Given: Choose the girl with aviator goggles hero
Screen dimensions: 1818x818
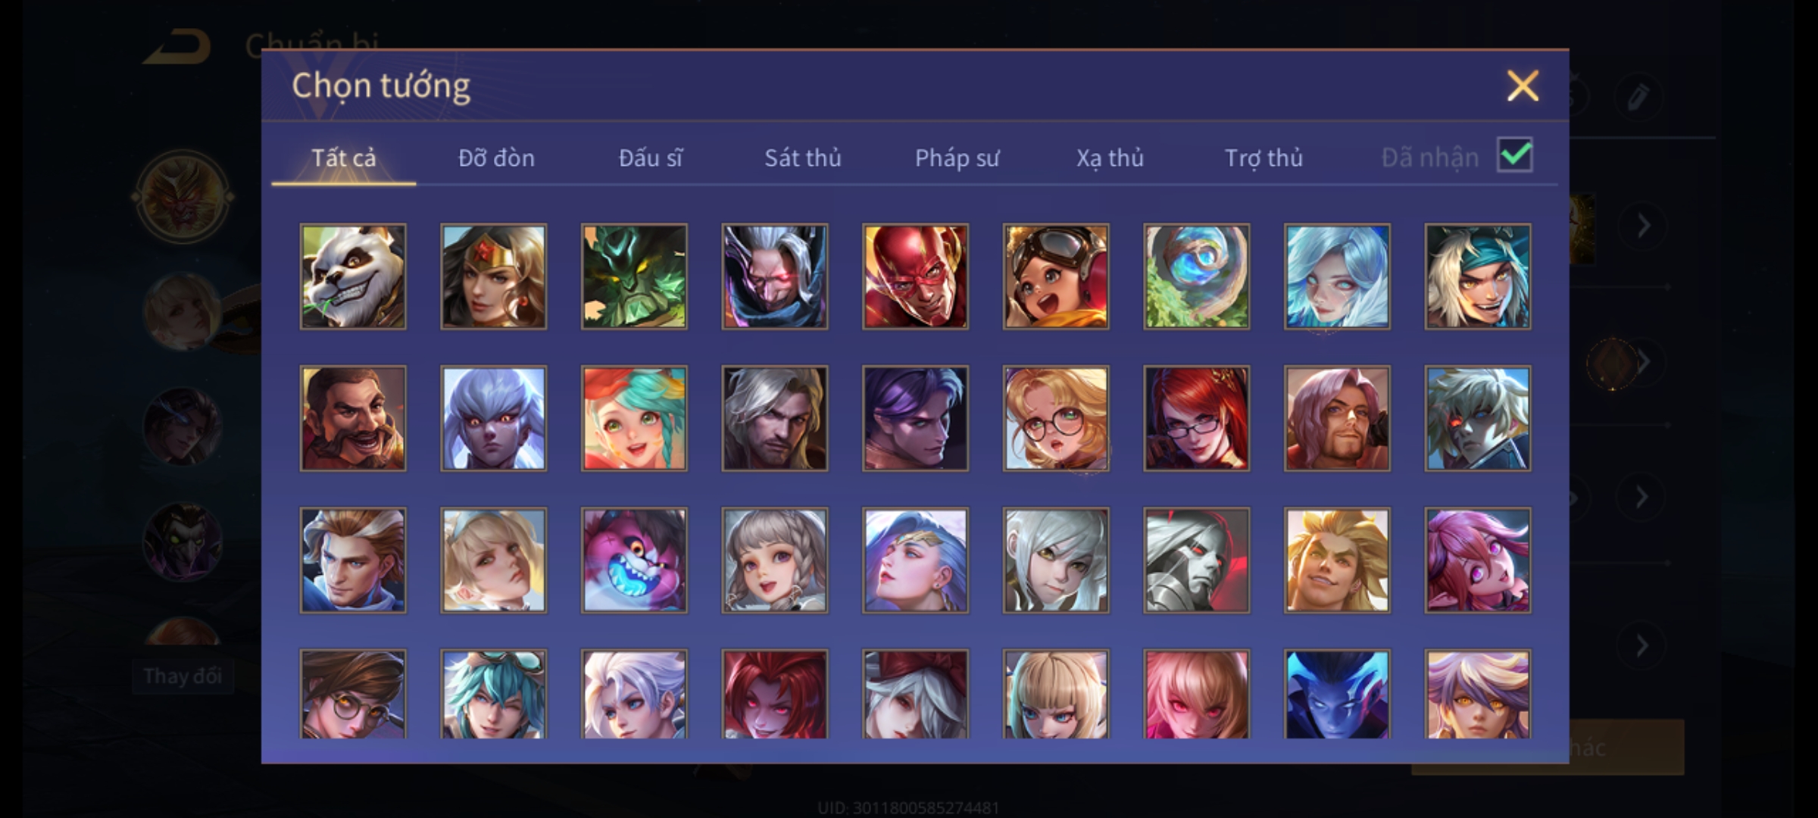Looking at the screenshot, I should click(x=1056, y=276).
